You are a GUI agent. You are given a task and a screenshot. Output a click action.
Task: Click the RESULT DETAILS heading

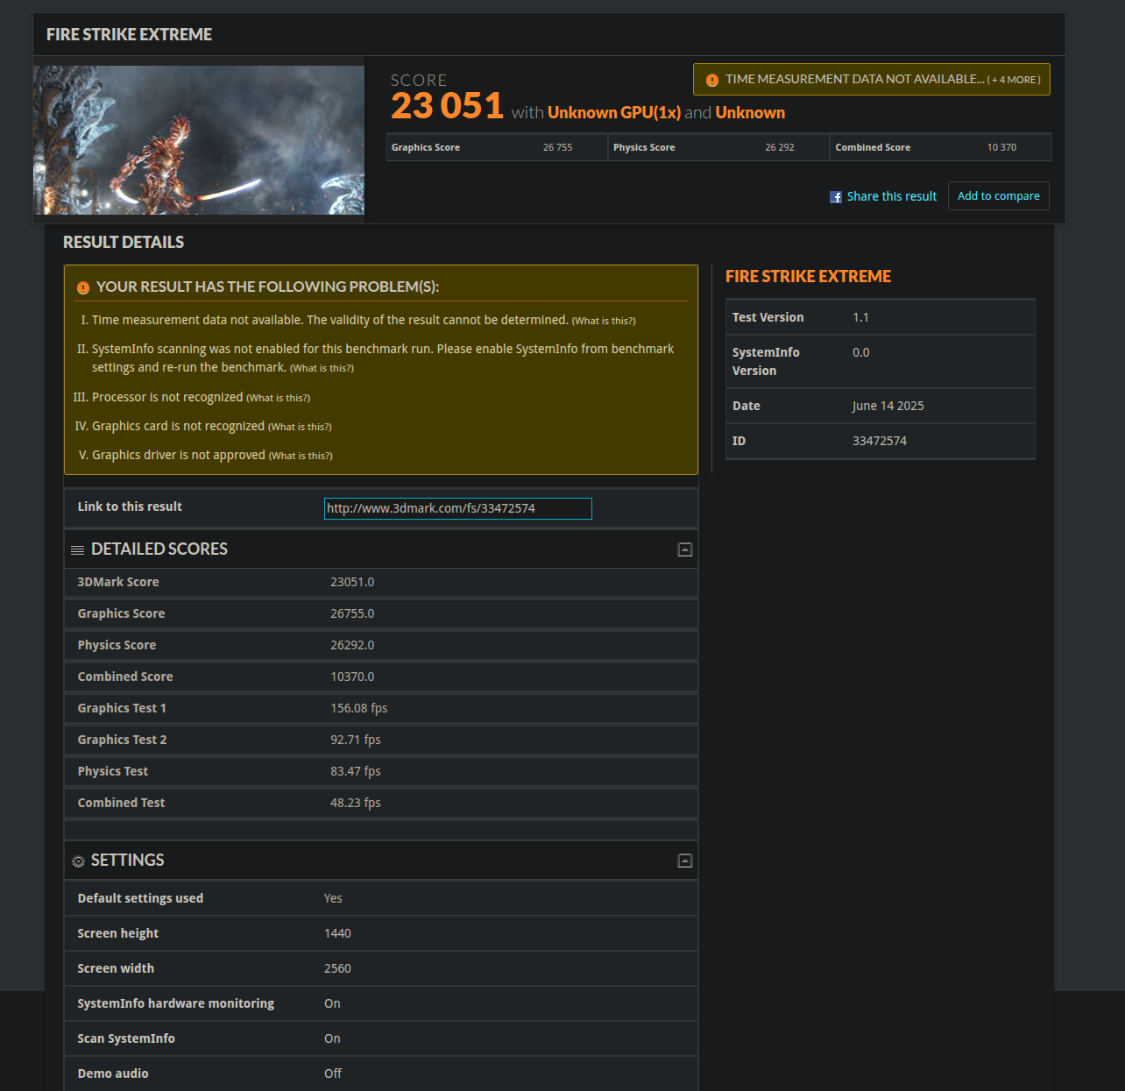click(x=124, y=242)
